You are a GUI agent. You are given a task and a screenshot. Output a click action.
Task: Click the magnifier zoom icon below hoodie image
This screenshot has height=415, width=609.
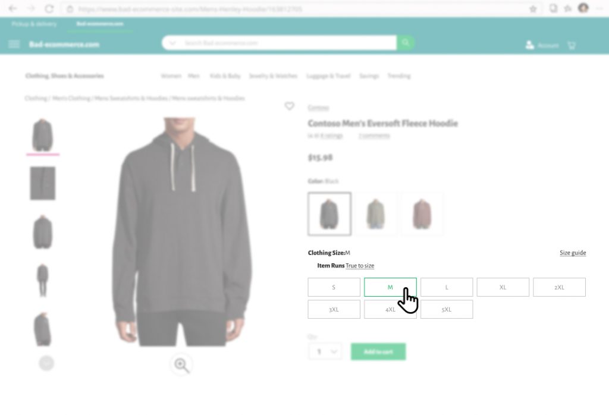tap(181, 365)
